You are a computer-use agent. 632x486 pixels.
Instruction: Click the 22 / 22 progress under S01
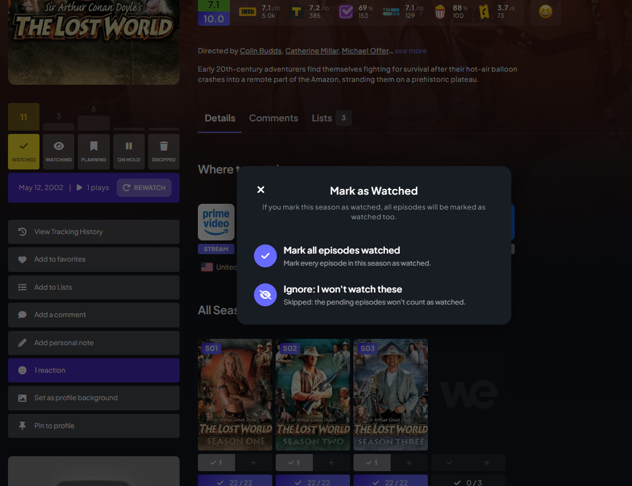click(235, 481)
